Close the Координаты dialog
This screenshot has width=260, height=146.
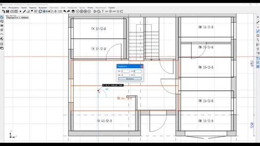(142, 67)
